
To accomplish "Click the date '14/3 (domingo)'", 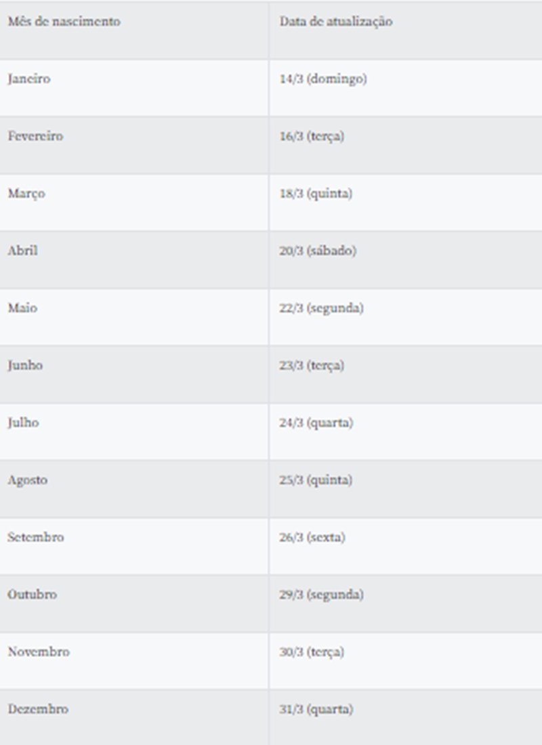I will pyautogui.click(x=323, y=79).
